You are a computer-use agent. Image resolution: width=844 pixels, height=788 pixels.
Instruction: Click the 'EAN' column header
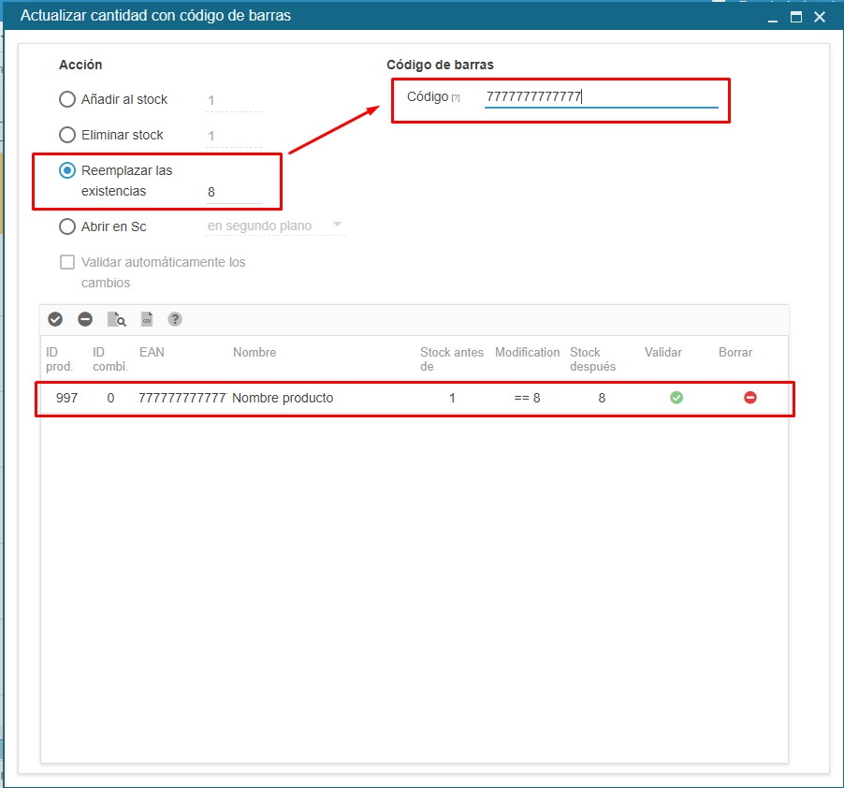click(x=152, y=353)
